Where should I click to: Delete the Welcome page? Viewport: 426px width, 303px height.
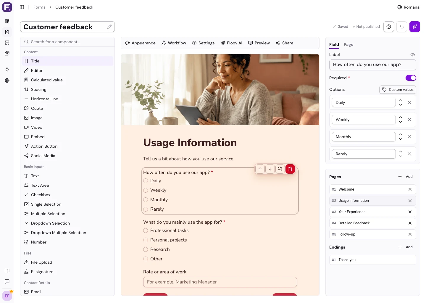coord(410,189)
